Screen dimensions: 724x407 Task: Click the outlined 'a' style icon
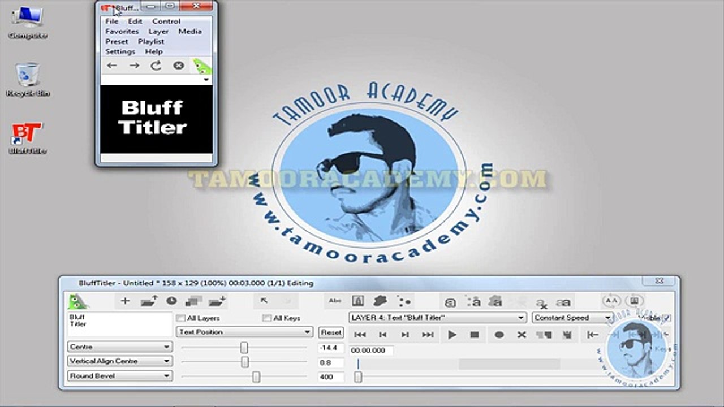(450, 302)
